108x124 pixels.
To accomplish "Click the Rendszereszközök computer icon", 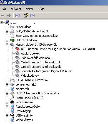I will (12, 107).
